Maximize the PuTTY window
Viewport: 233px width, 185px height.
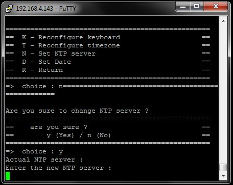197,7
